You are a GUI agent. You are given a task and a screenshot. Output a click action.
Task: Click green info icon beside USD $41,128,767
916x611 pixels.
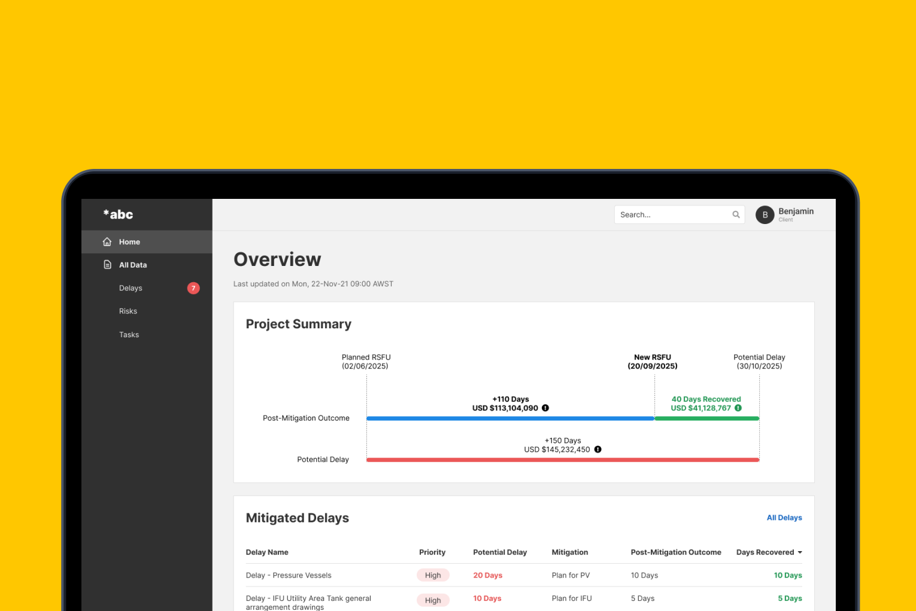[738, 408]
